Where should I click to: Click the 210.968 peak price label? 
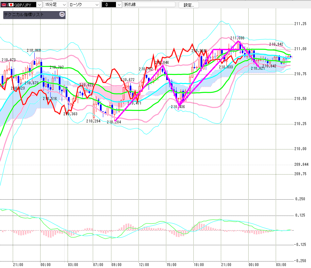34,50
